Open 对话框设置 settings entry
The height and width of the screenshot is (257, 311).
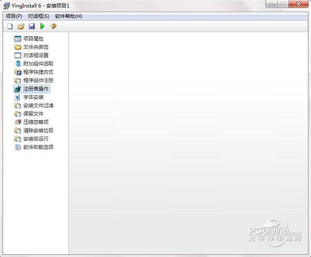point(36,55)
